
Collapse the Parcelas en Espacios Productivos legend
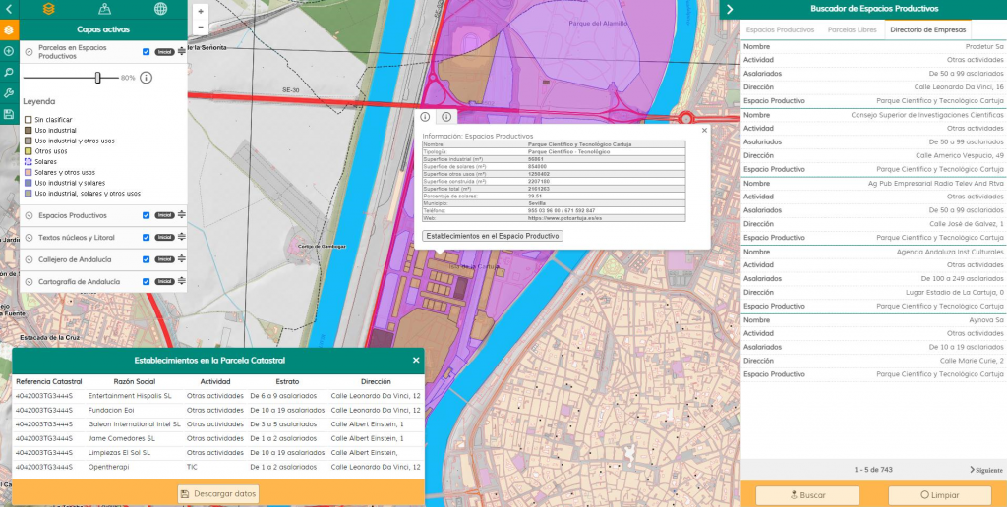[x=30, y=52]
